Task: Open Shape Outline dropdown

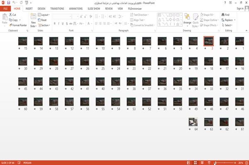Action: (x=209, y=20)
